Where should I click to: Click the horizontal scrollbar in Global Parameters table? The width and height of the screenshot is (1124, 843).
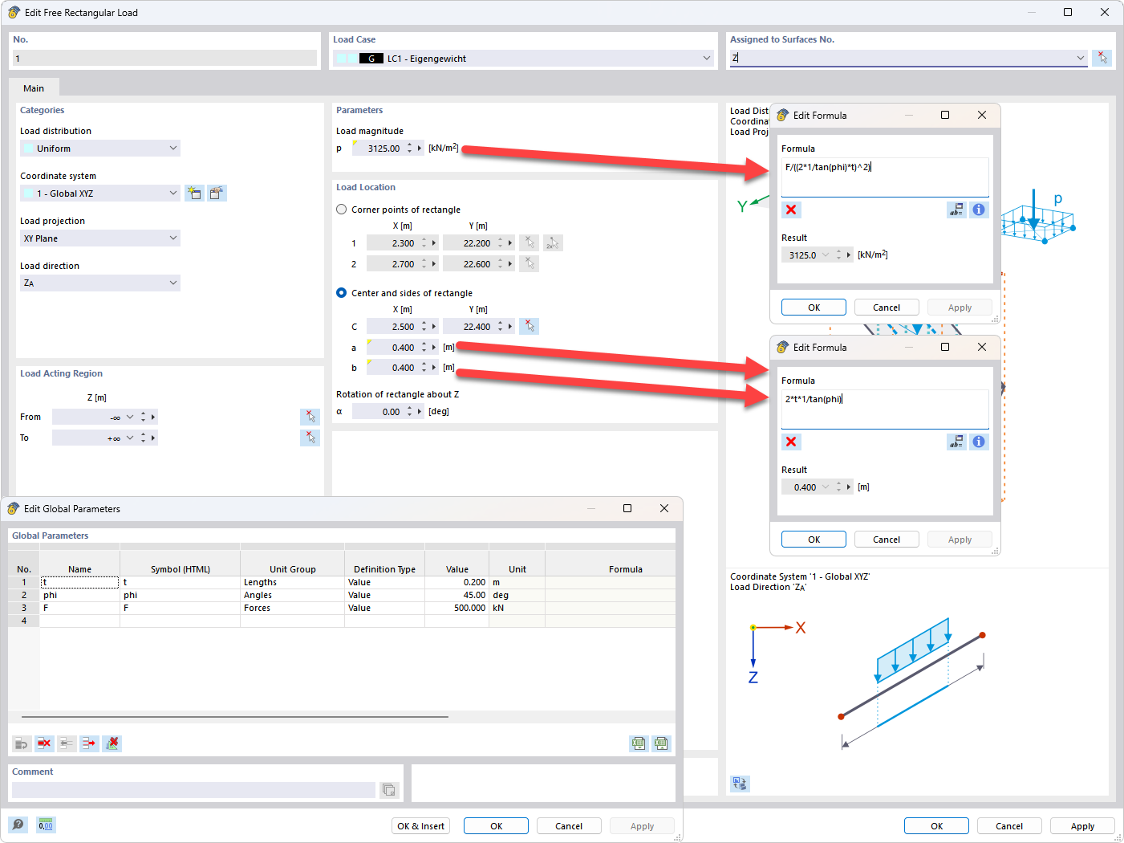(x=235, y=716)
